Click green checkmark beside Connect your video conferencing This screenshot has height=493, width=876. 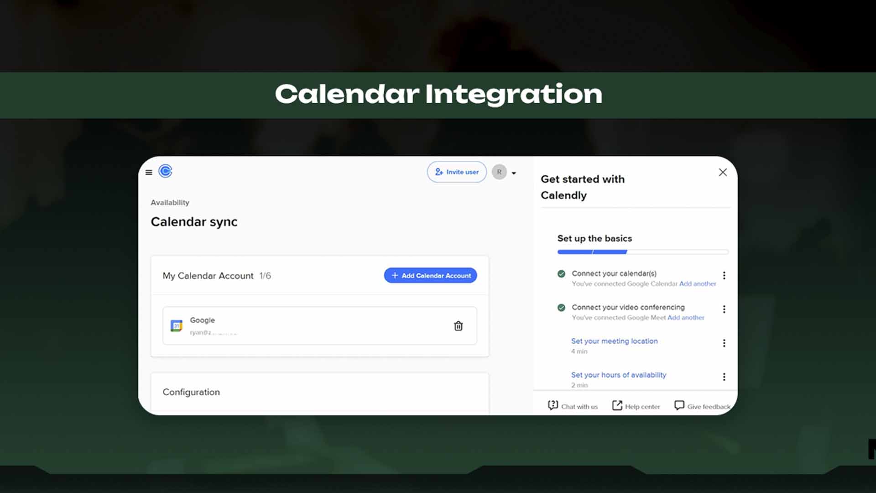(x=561, y=308)
